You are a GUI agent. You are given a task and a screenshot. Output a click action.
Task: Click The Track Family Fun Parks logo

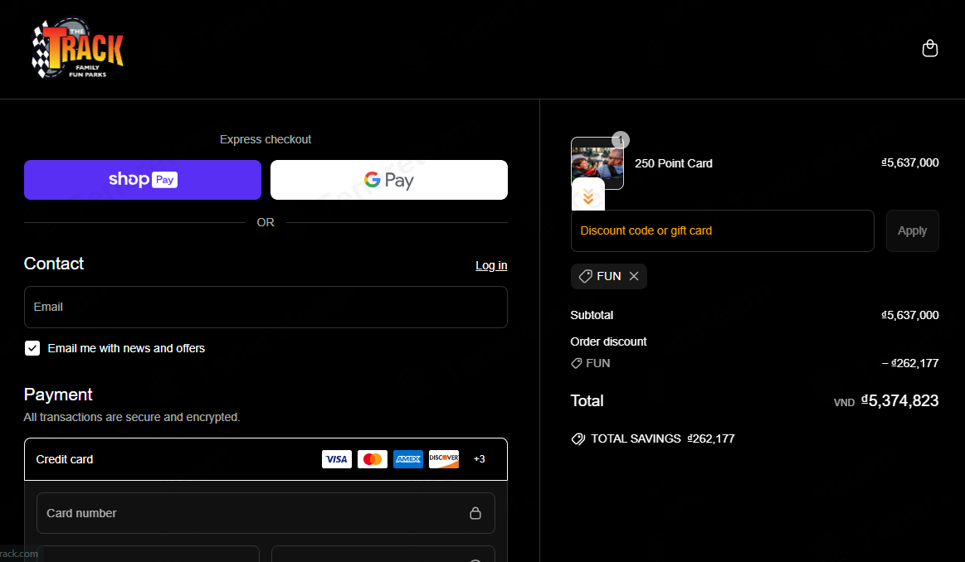(x=77, y=51)
